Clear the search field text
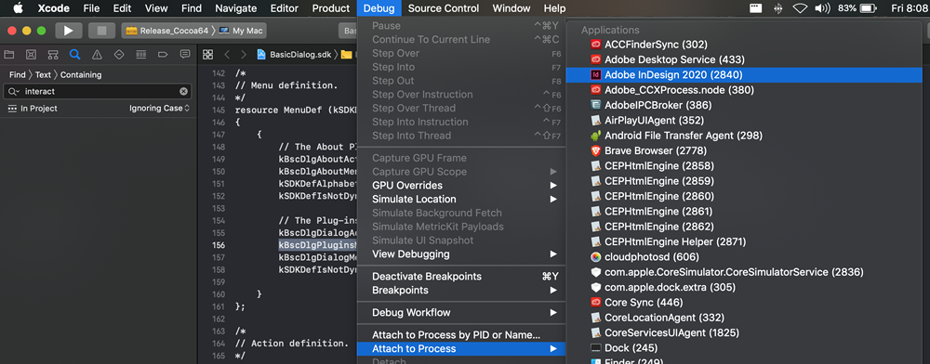The width and height of the screenshot is (930, 364). (184, 91)
